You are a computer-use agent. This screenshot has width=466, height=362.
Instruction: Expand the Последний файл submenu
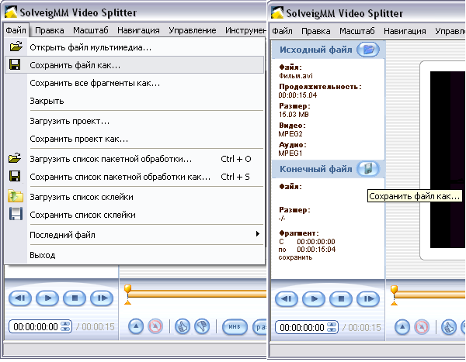point(134,235)
